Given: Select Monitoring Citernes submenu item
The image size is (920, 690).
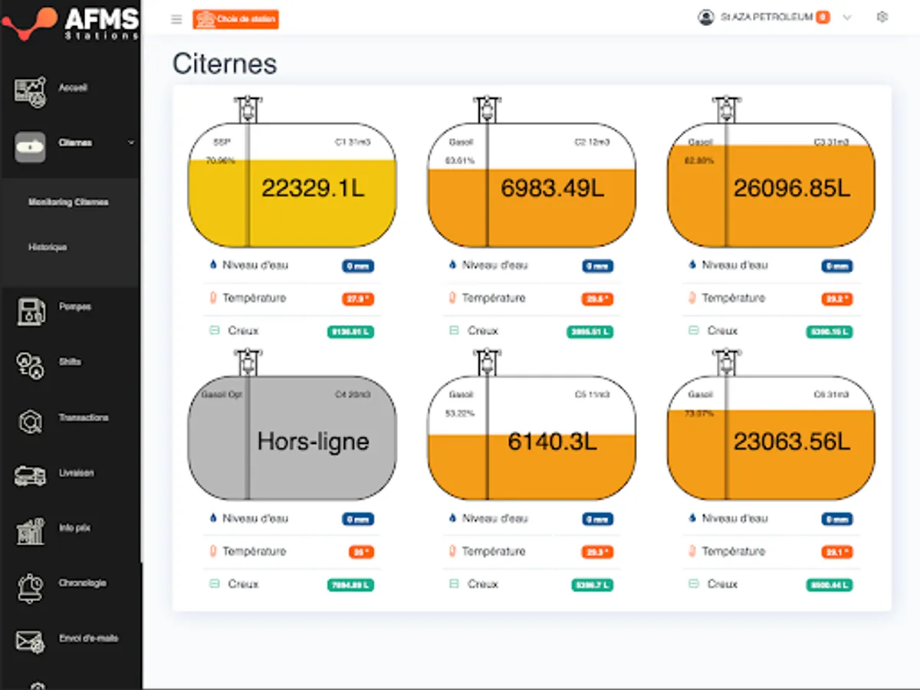Looking at the screenshot, I should pos(68,202).
